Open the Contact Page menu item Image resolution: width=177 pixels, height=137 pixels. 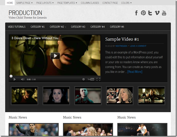point(110,3)
